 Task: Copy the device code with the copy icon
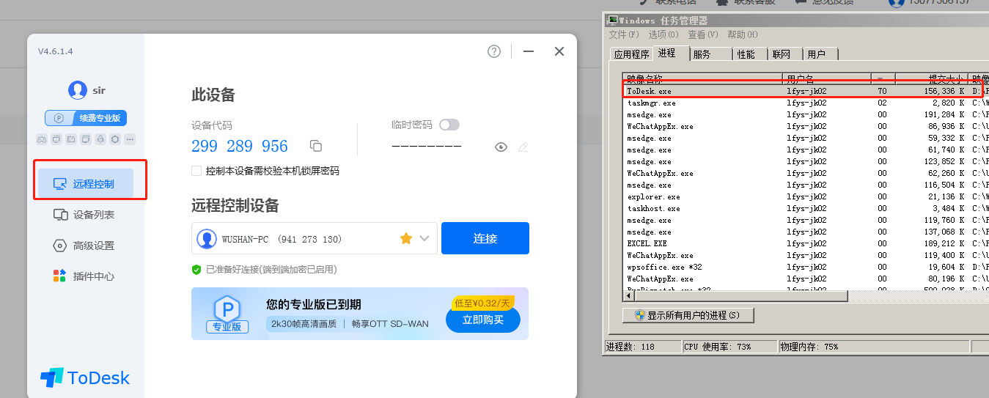coord(316,146)
